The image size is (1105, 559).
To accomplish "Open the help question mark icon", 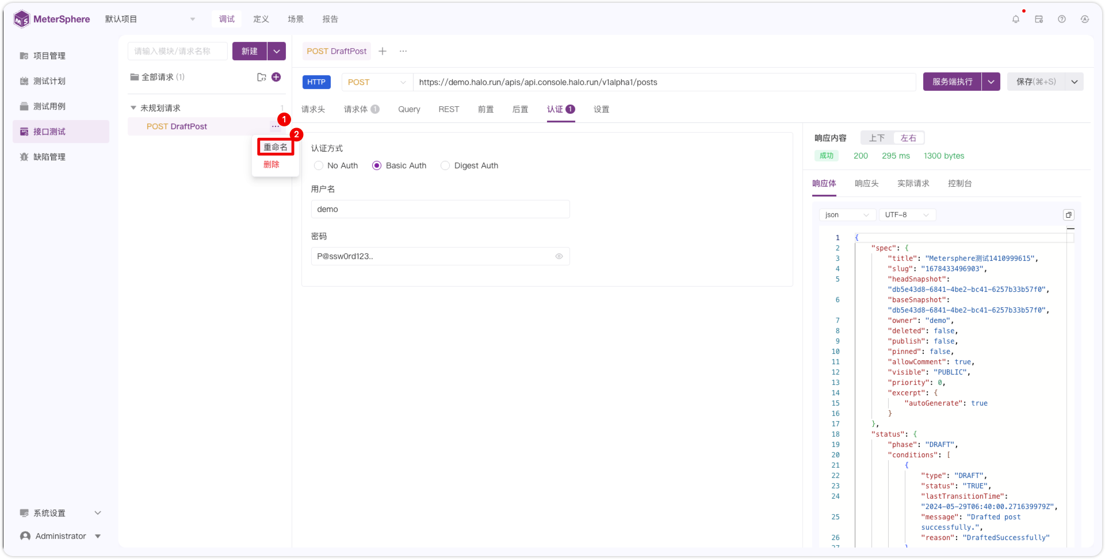I will tap(1062, 19).
